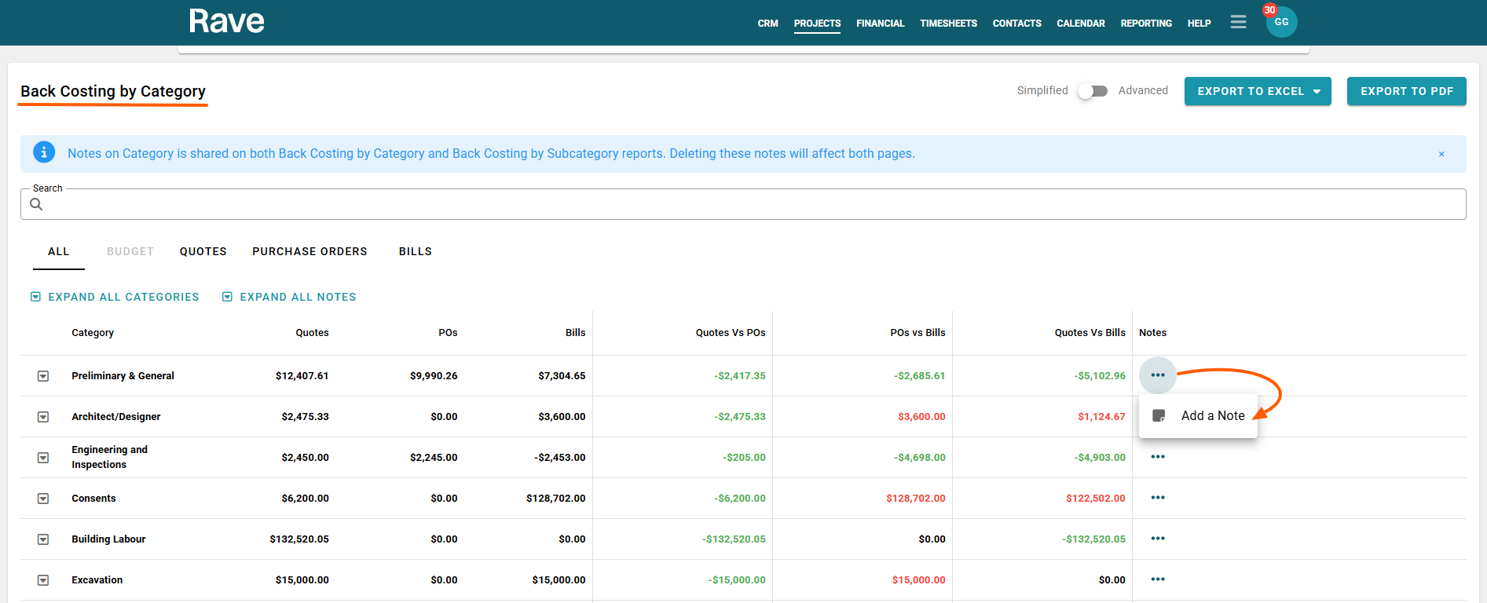Switch to the Purchase Orders tab
Viewport: 1487px width, 603px height.
(x=309, y=251)
